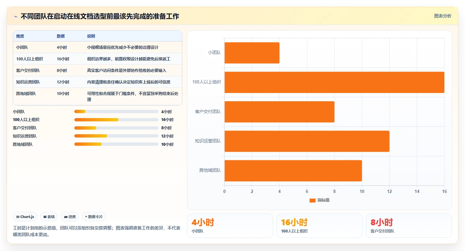The height and width of the screenshot is (251, 465).
Task: Select the 小团队 table row cell
Action: (x=22, y=47)
